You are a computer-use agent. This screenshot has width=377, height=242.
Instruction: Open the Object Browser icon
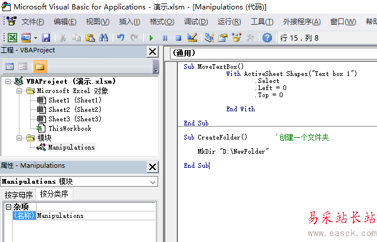[x=237, y=38]
